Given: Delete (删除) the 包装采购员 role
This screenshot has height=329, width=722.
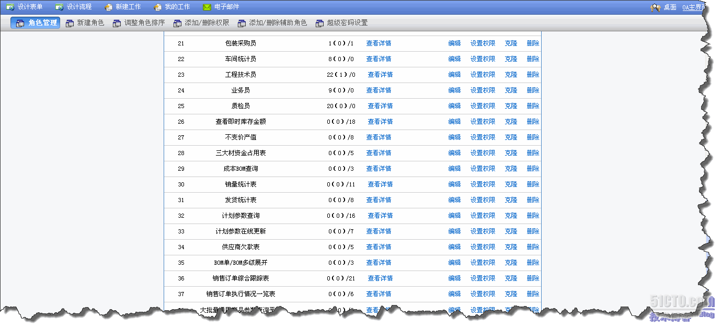Looking at the screenshot, I should pos(533,43).
